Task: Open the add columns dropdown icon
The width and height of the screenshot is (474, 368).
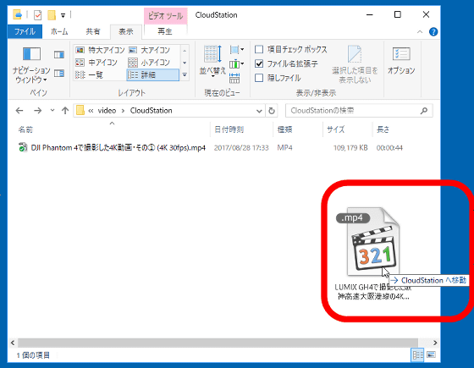Action: click(x=237, y=64)
